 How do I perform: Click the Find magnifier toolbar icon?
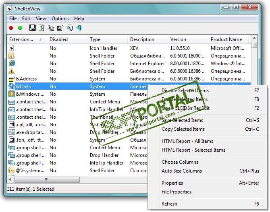pos(70,28)
